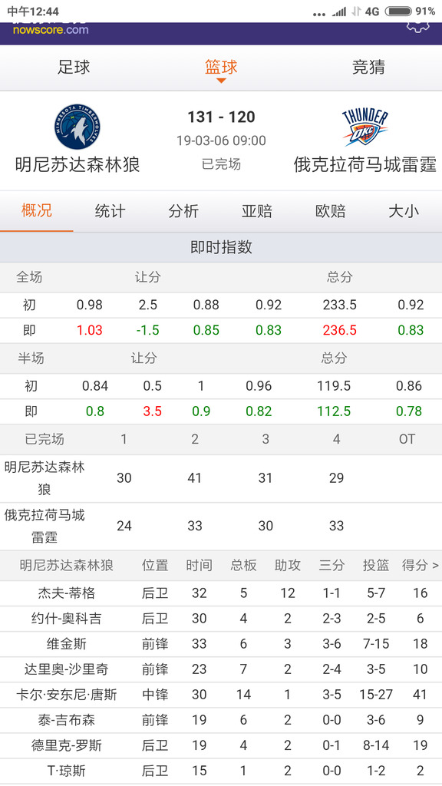This screenshot has width=442, height=786.
Task: Open the 大小 over/under tab
Action: coord(404,210)
